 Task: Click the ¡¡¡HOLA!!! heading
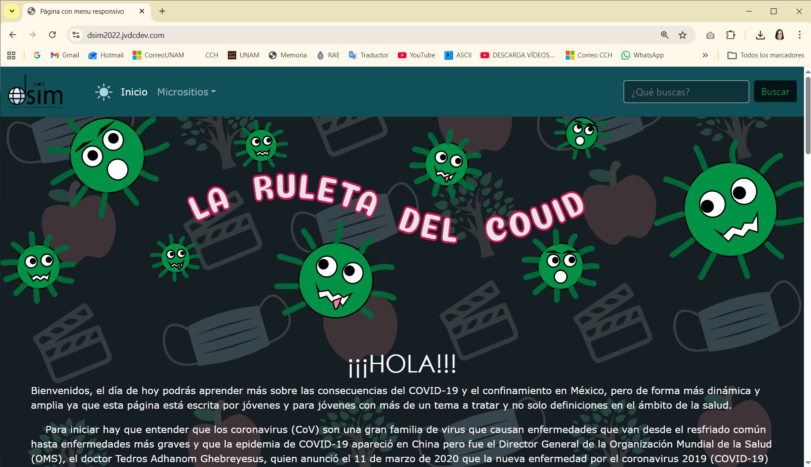402,364
